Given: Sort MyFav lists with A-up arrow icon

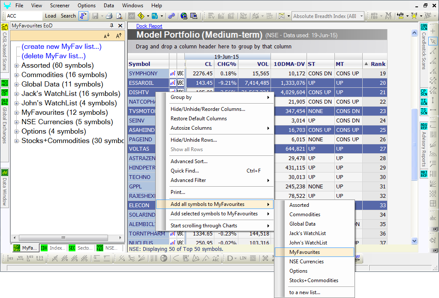Looking at the screenshot, I should point(119,36).
